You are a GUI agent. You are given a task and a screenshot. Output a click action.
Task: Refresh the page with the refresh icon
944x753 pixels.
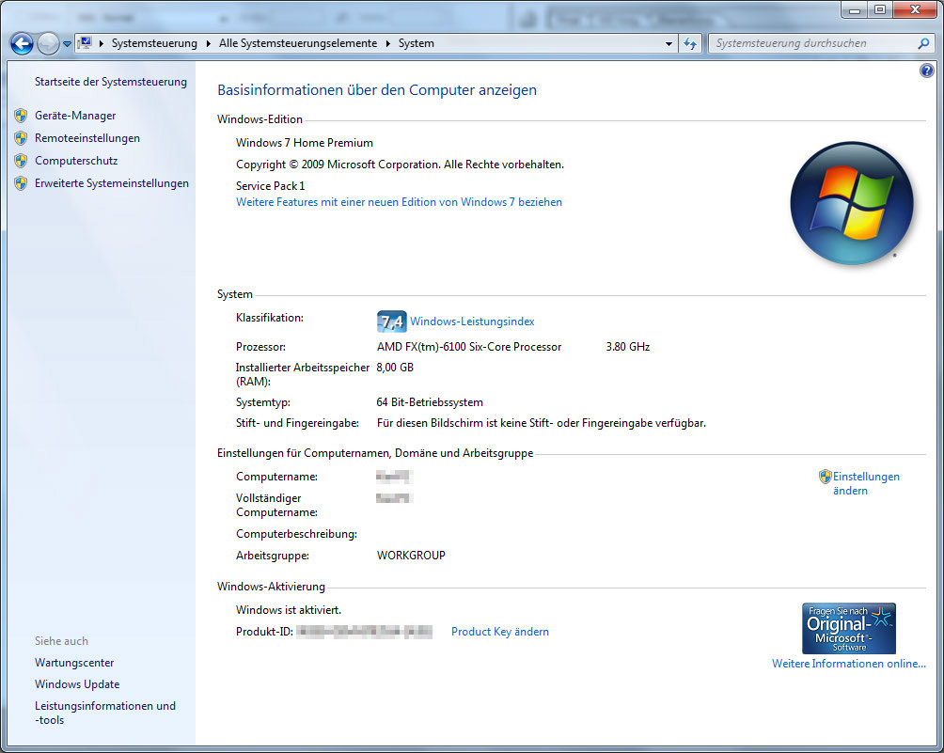point(690,43)
